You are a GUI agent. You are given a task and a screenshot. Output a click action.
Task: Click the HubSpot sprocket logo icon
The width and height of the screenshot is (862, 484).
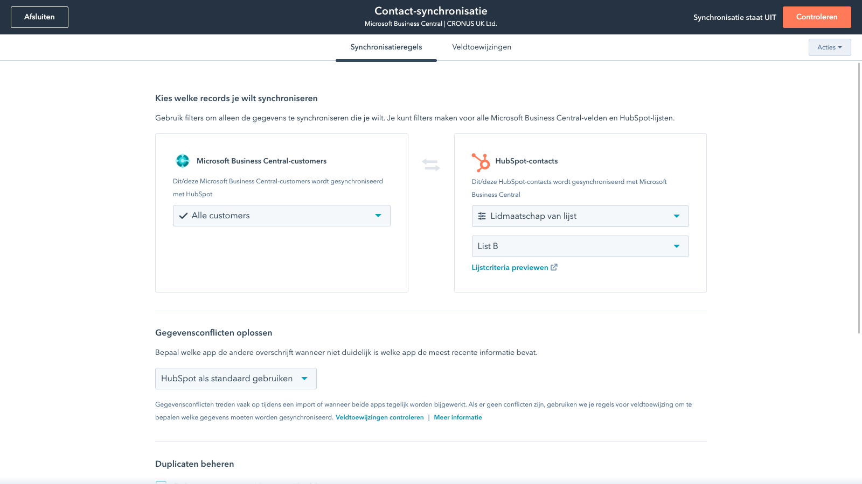[x=481, y=161]
